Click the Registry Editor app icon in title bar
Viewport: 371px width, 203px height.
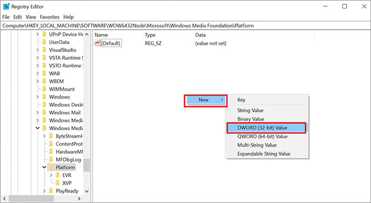point(6,6)
